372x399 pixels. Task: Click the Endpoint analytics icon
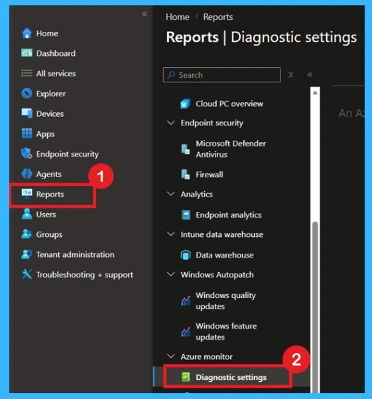186,215
